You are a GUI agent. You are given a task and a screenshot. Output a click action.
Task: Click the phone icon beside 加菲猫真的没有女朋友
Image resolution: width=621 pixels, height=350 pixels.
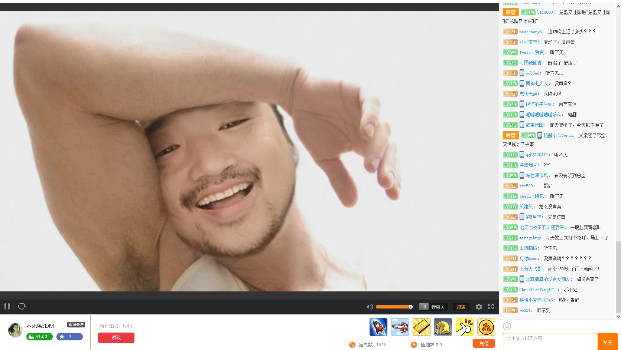pyautogui.click(x=522, y=279)
